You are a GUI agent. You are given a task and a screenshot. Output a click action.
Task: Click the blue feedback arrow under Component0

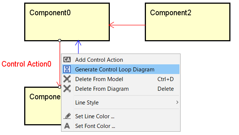coord(78,47)
